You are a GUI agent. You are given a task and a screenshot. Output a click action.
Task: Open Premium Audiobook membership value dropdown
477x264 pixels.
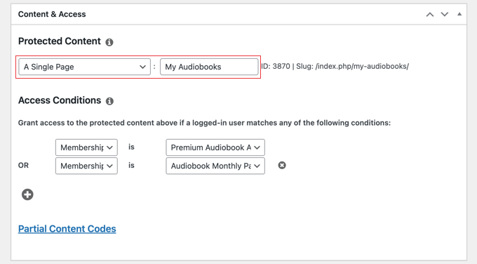(215, 147)
